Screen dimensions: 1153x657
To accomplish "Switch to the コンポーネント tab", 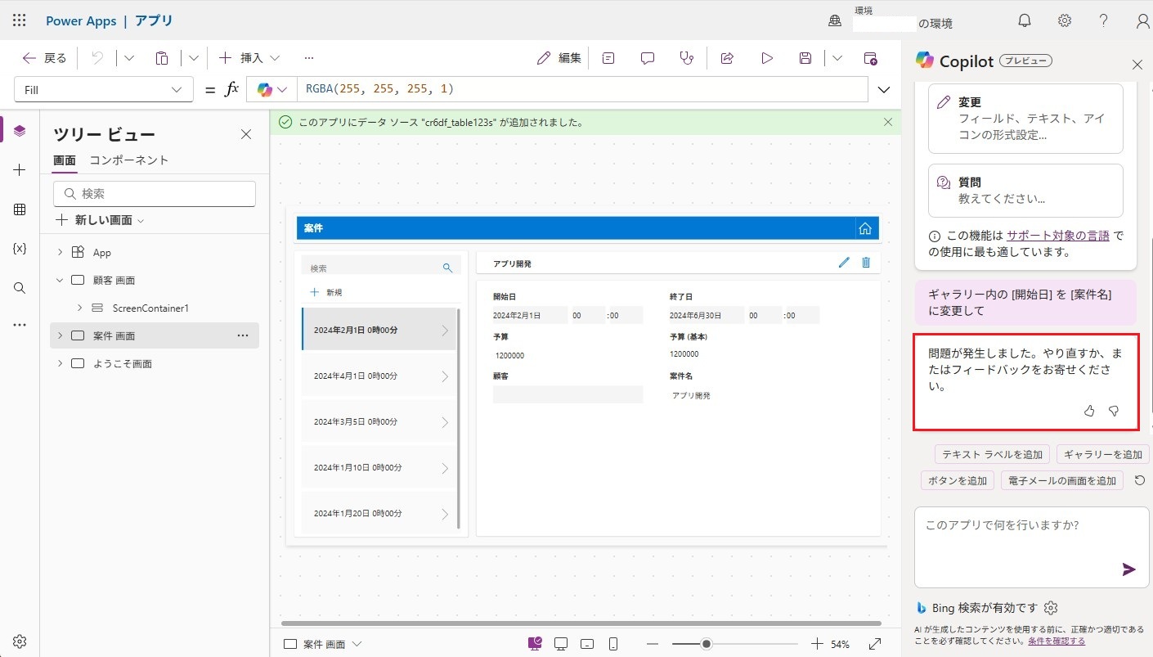I will pos(128,160).
